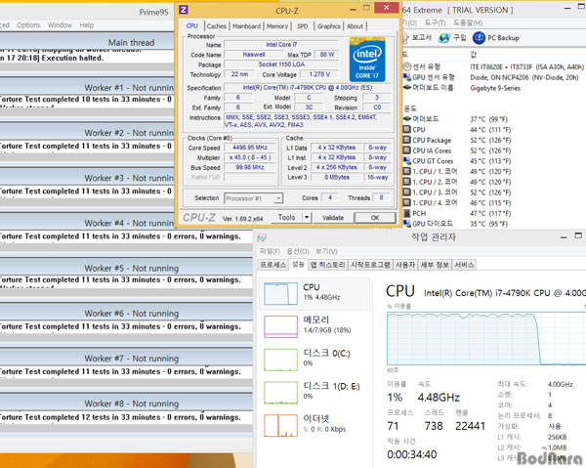Image resolution: width=586 pixels, height=468 pixels.
Task: Click the Validate button in CPU-Z
Action: [x=333, y=218]
